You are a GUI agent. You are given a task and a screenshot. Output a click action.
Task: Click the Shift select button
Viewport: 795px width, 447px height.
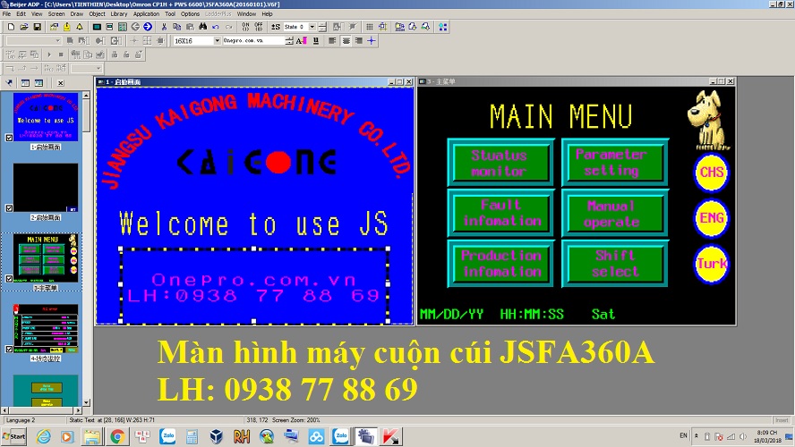(x=614, y=264)
